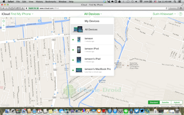The width and height of the screenshot is (184, 115).
Task: Reload the page using the refresh icon
Action: 167,8
